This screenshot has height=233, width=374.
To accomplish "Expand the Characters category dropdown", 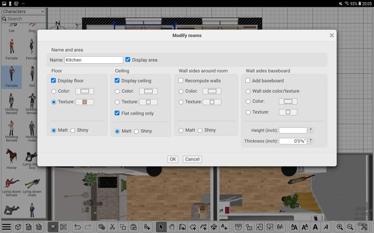I will tap(23, 12).
